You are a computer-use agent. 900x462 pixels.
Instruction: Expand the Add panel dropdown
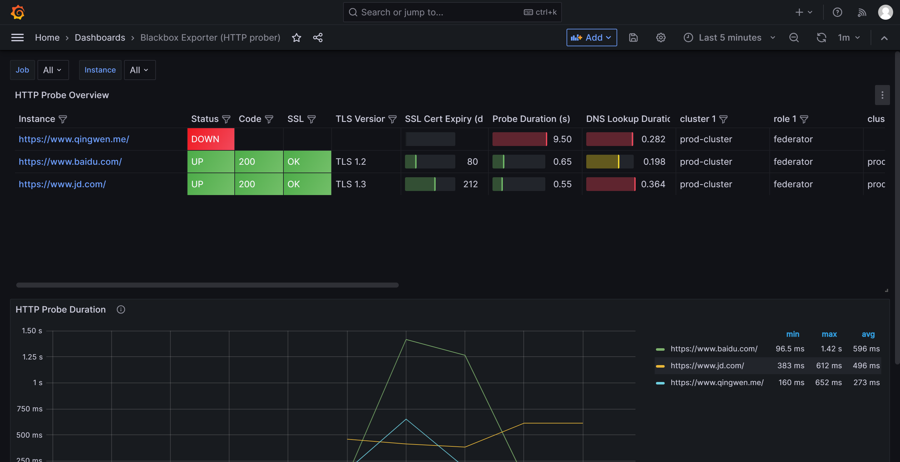[x=591, y=38]
